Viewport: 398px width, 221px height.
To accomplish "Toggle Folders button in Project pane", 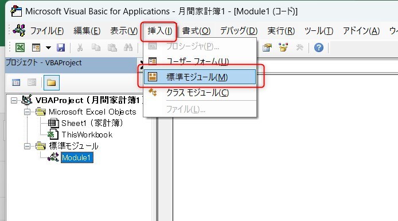I will click(52, 82).
